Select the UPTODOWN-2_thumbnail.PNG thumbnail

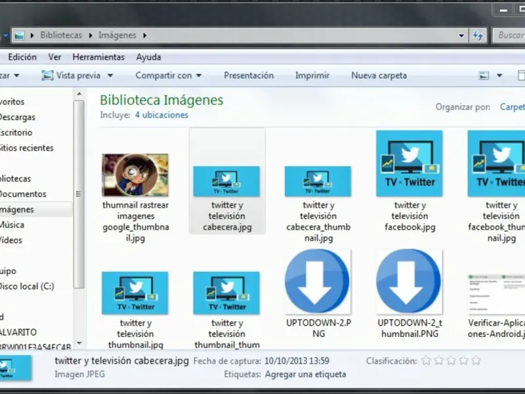tap(409, 282)
